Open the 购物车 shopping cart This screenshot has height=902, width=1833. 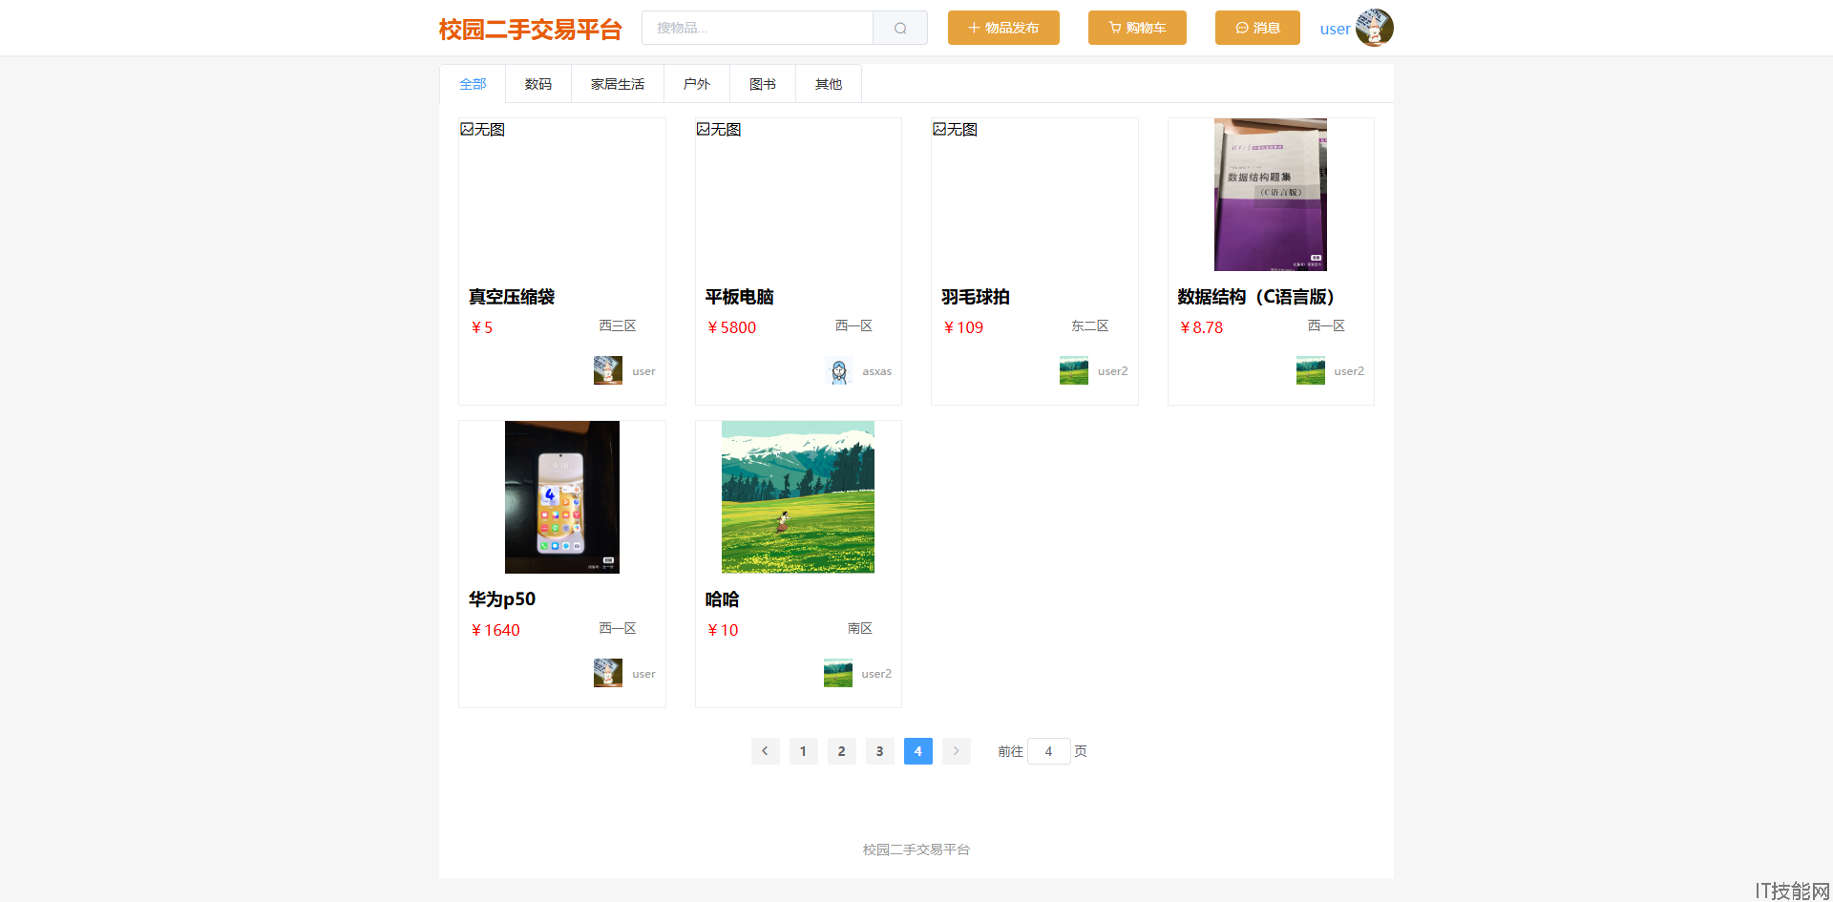point(1137,28)
